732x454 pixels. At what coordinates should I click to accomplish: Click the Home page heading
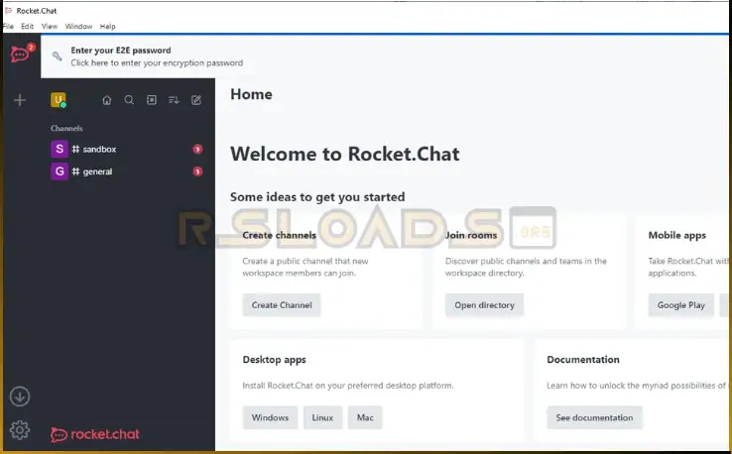pos(251,94)
